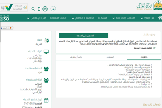The height and width of the screenshot is (108, 162).
Task: Click the calendar icon beside تاريخ إطلاق الخدمة
Action: click(46, 100)
